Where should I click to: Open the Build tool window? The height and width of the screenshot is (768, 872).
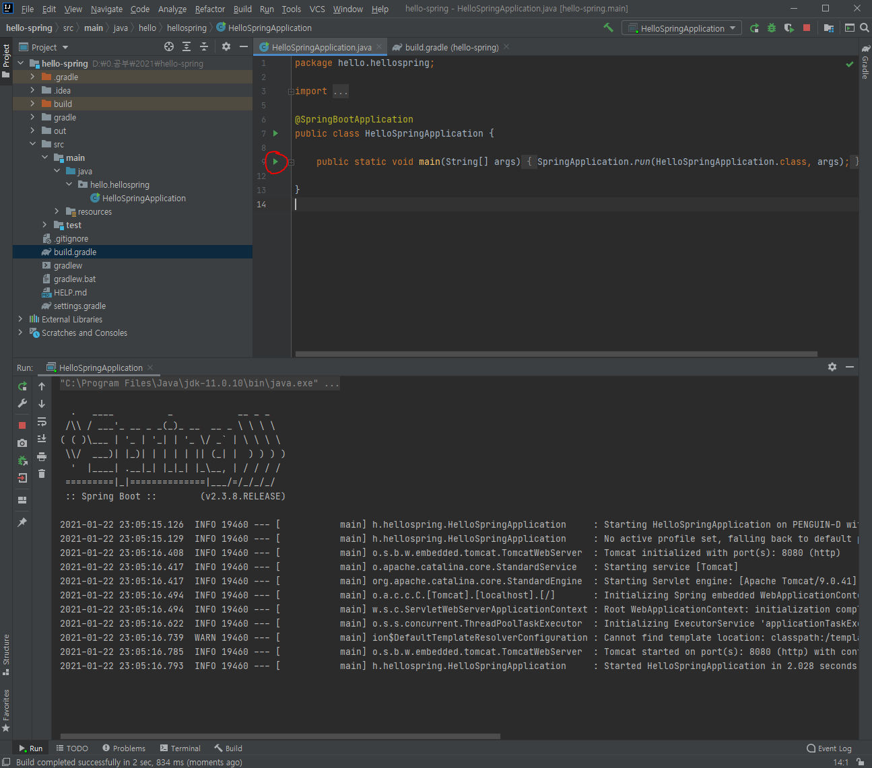click(x=228, y=748)
